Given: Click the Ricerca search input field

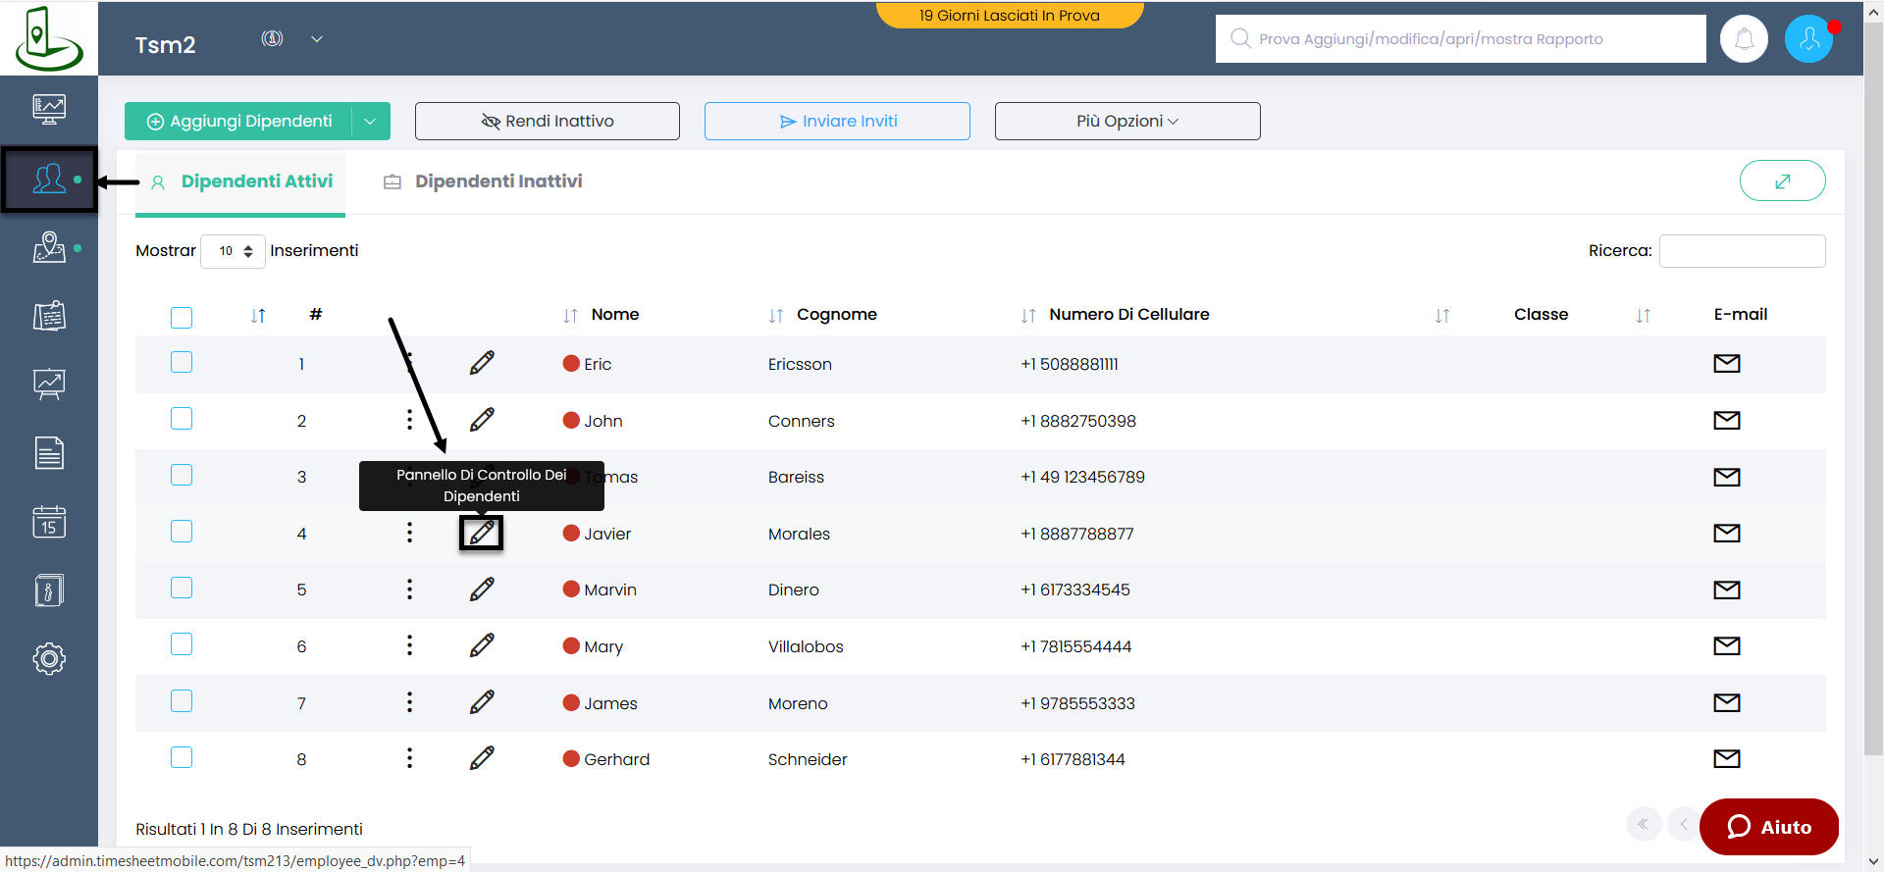Looking at the screenshot, I should coord(1742,251).
